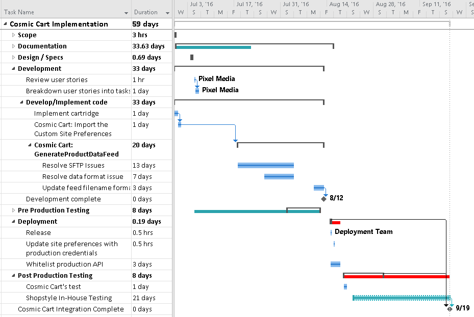The image size is (474, 317).
Task: Expand the Documentation summary task
Action: (x=13, y=46)
